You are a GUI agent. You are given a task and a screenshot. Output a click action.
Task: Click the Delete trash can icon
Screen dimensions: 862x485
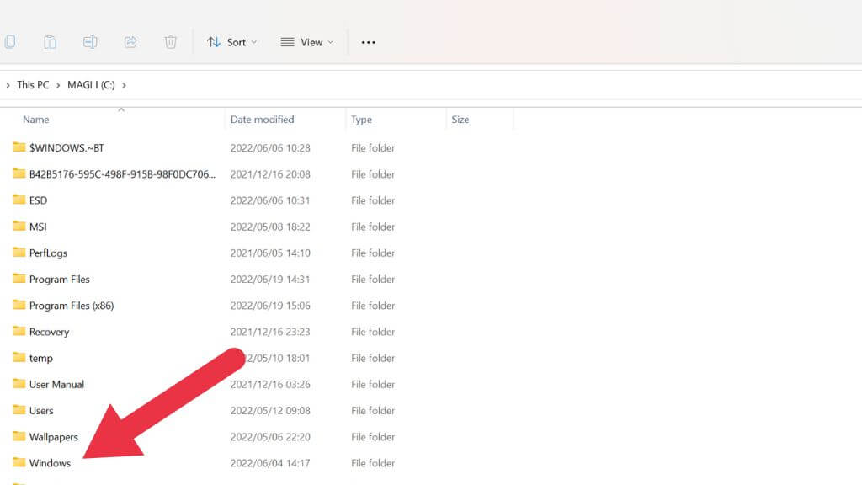[x=171, y=42]
